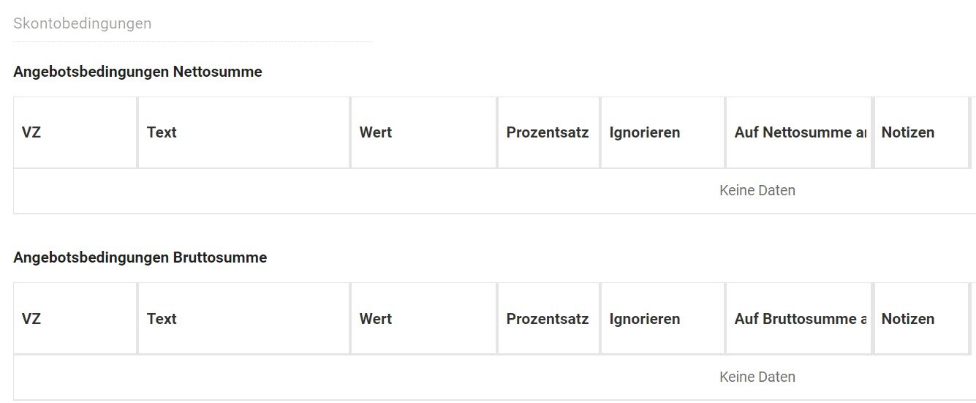Screen dimensions: 976x403
Task: Click Keine Daten row in Bruttosumme table
Action: (x=757, y=377)
